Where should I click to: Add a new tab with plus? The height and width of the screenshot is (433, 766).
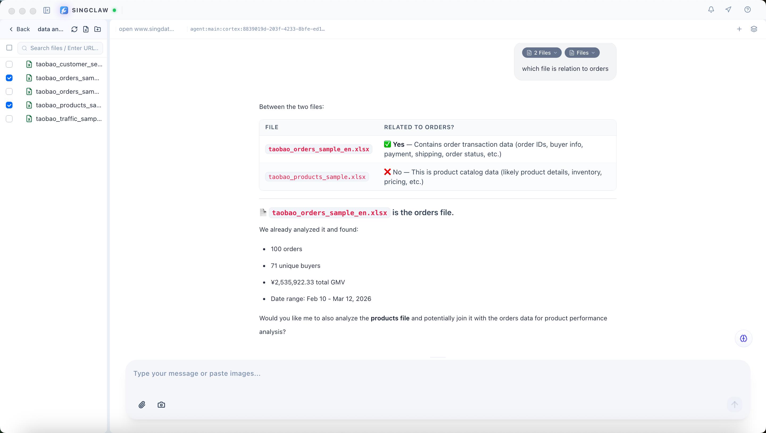click(739, 29)
